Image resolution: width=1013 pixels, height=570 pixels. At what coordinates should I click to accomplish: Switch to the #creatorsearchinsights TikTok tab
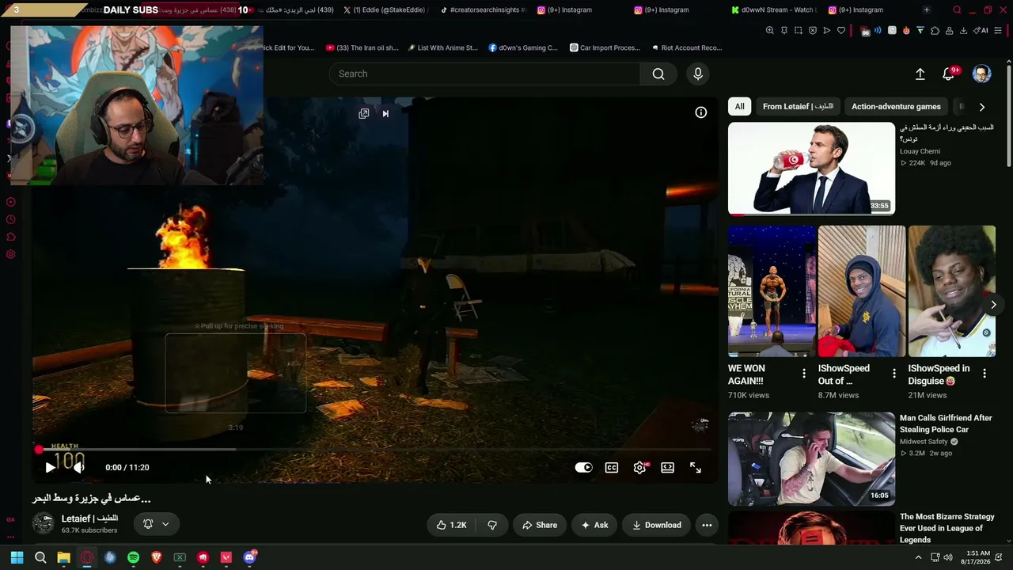484,10
